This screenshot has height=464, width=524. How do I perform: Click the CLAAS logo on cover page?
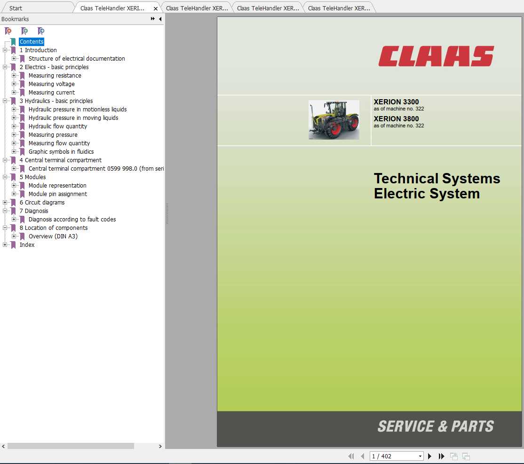tap(436, 56)
